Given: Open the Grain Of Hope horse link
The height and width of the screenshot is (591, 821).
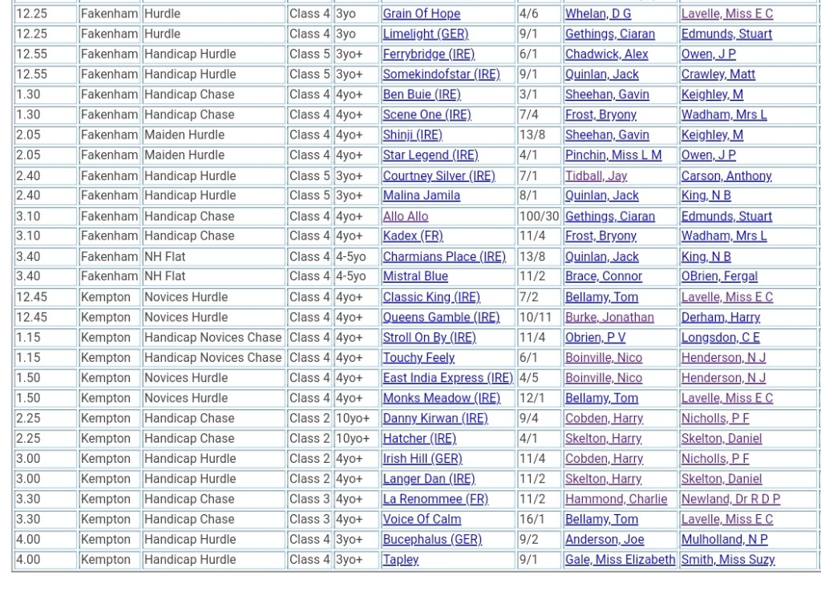Looking at the screenshot, I should (421, 14).
